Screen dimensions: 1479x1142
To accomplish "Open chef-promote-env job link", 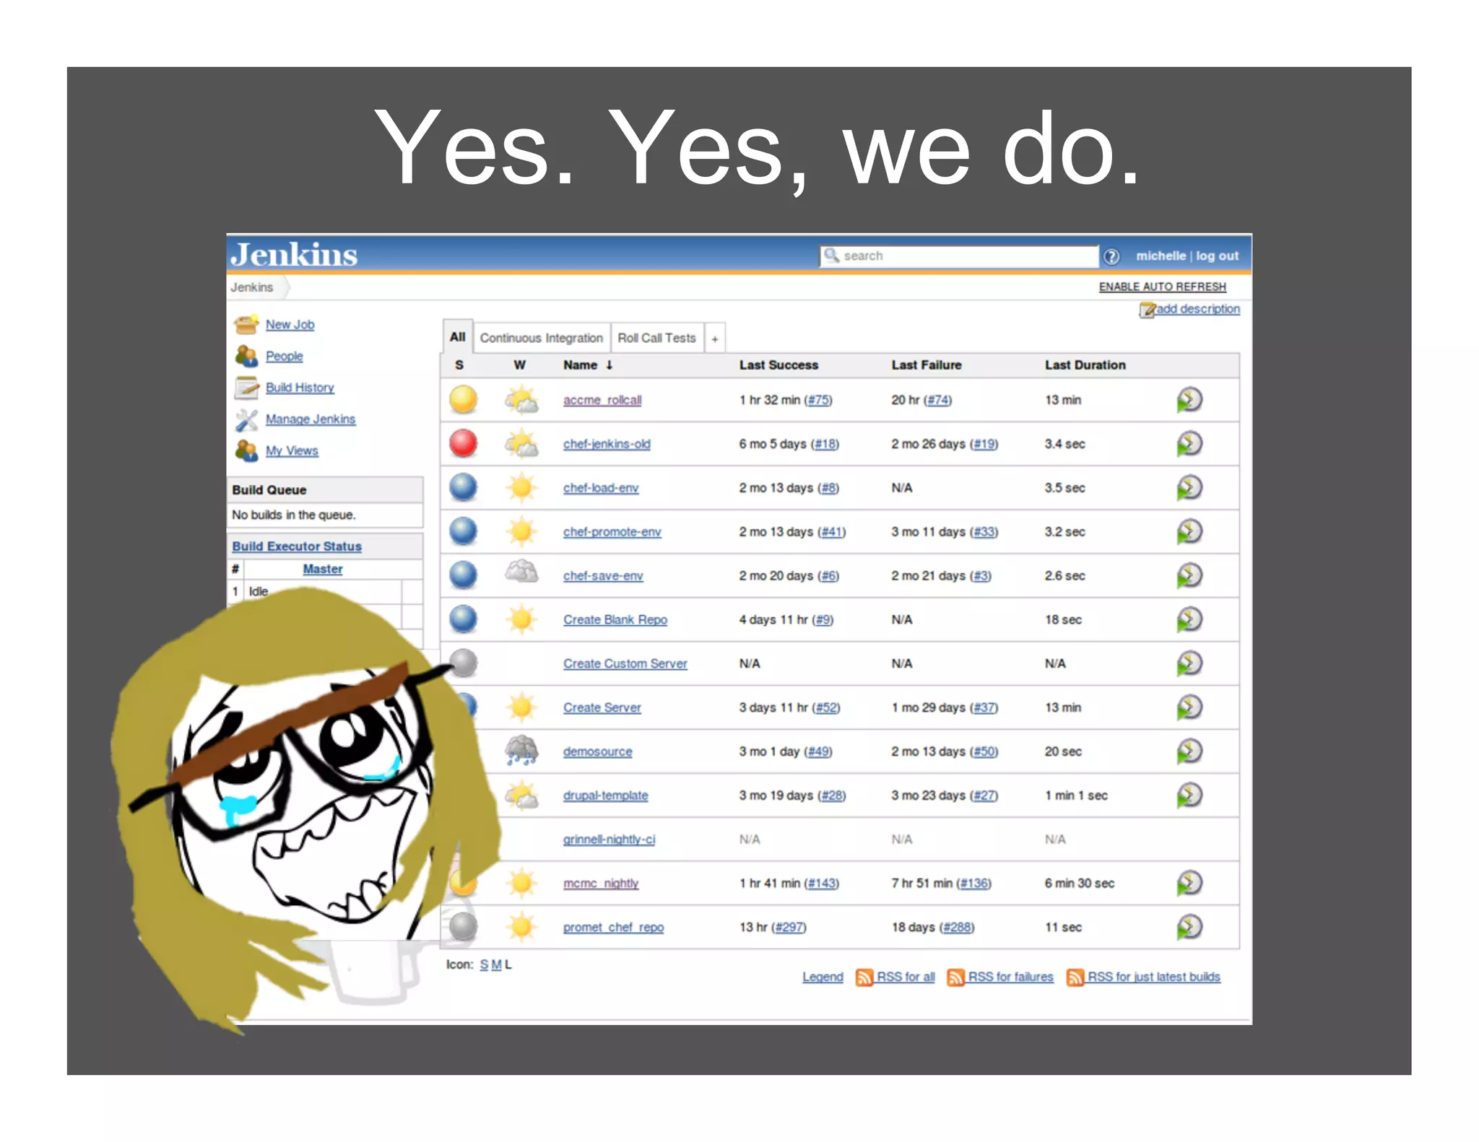I will (x=612, y=532).
